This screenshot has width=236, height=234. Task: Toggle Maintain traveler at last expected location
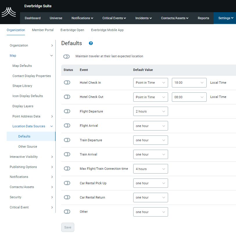coord(66,56)
